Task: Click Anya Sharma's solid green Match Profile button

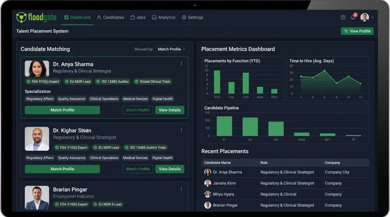Action: click(x=62, y=110)
